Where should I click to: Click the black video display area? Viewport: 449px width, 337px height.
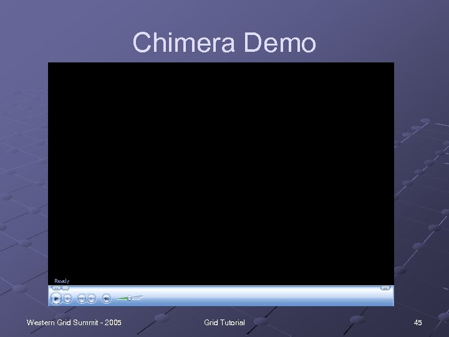click(221, 173)
